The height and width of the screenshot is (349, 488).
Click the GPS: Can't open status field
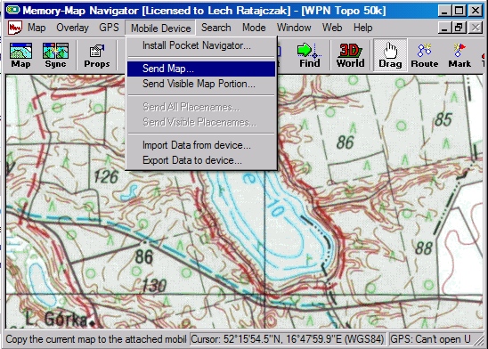[x=432, y=339]
